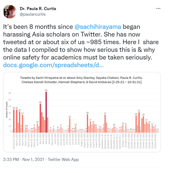This screenshot has height=173, width=172.
Task: Click the bar labeled 27 in September
Action: 105,124
